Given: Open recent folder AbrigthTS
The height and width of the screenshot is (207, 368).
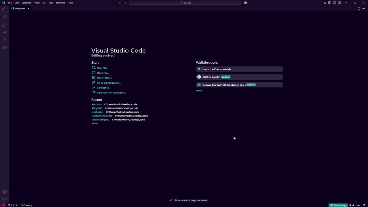Looking at the screenshot, I should click(97, 108).
